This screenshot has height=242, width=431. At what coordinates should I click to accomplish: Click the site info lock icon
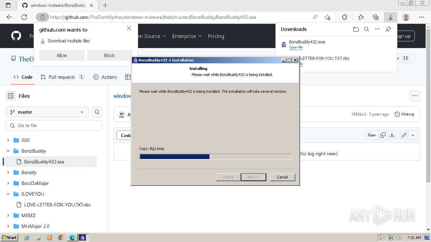tap(42, 17)
